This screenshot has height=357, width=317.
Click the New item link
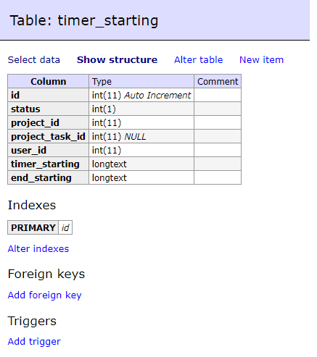(261, 59)
